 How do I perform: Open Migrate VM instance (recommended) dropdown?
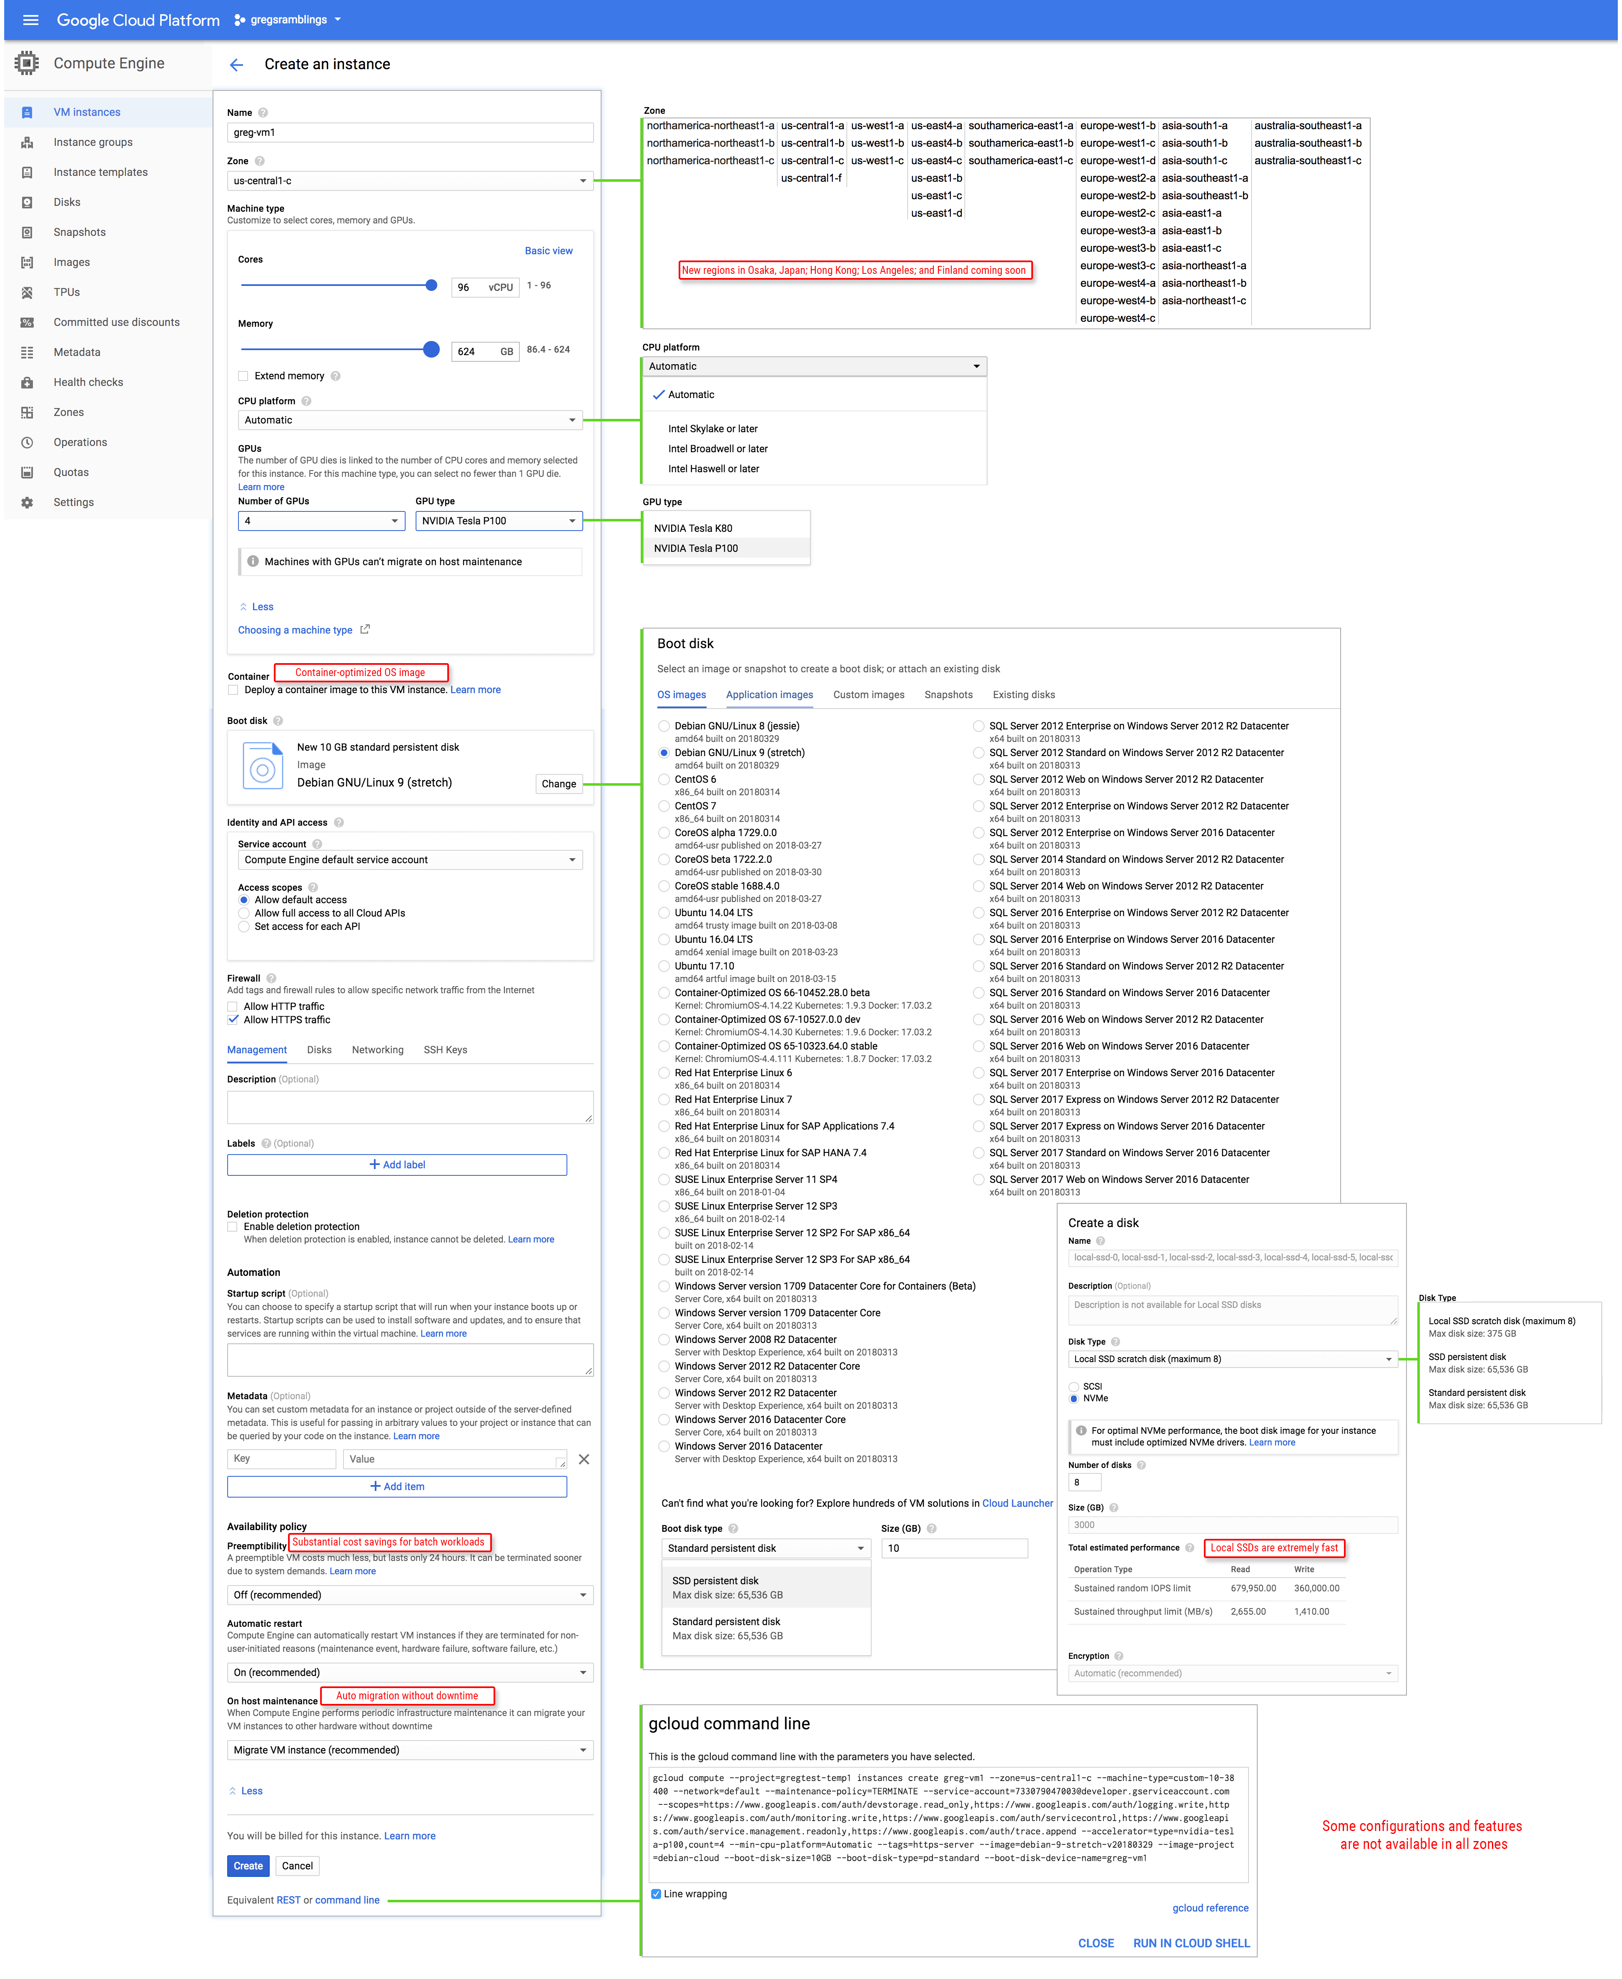click(x=410, y=1750)
